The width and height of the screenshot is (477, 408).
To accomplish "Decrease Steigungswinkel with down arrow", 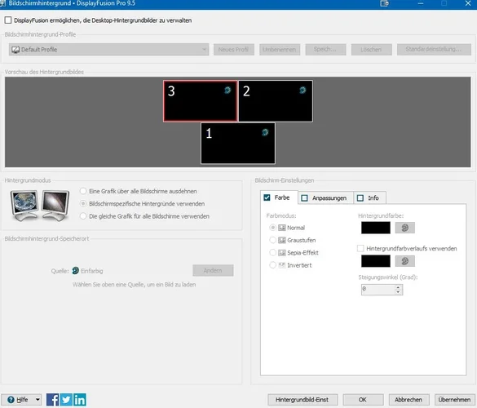I will point(398,292).
